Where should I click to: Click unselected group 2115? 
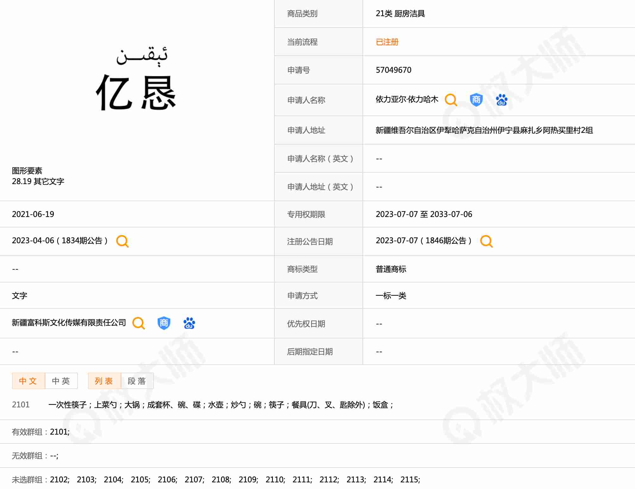410,480
